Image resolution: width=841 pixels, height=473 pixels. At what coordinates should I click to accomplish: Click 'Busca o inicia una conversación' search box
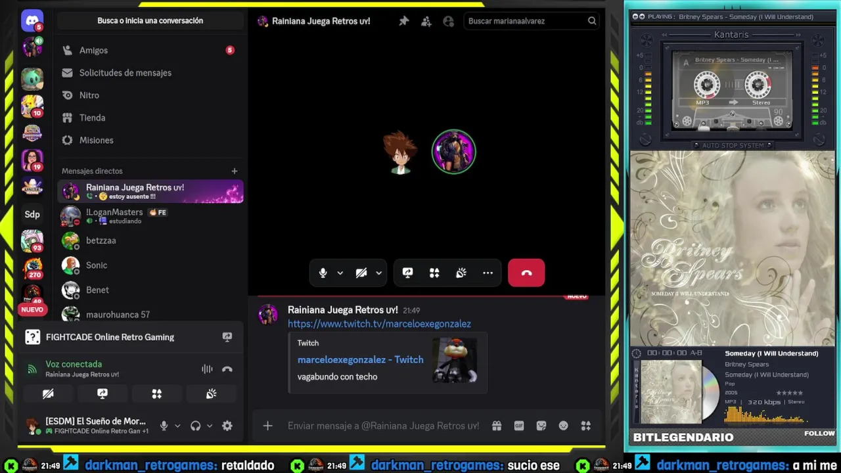coord(150,20)
